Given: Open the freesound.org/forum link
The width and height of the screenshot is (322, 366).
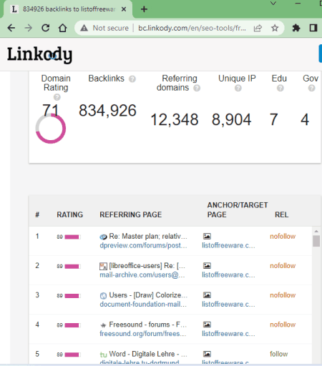Looking at the screenshot, I should point(142,334).
